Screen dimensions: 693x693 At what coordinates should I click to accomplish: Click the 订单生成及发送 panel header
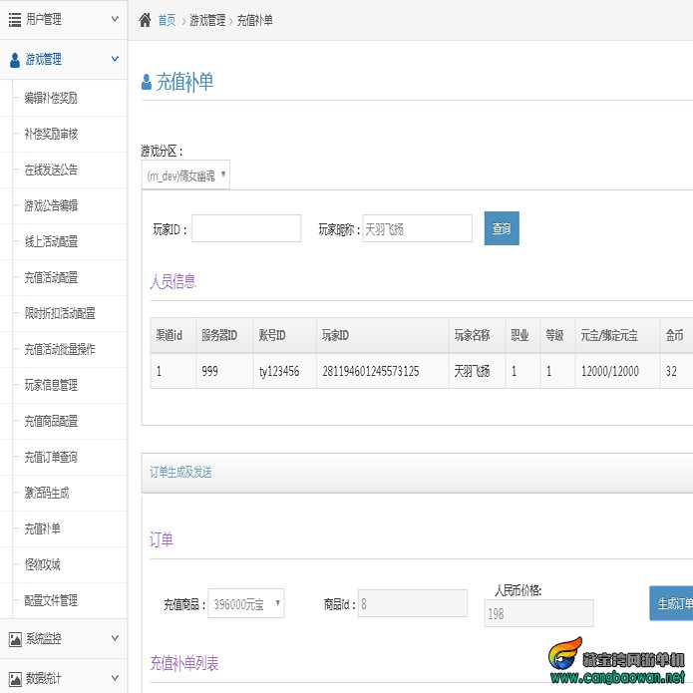point(417,473)
